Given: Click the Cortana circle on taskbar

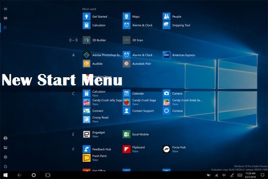Looking at the screenshot, I should coord(34,175).
